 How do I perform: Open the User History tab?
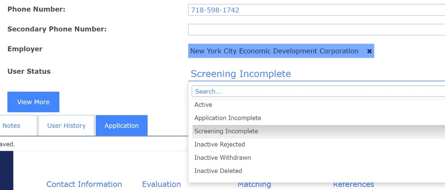pos(66,126)
